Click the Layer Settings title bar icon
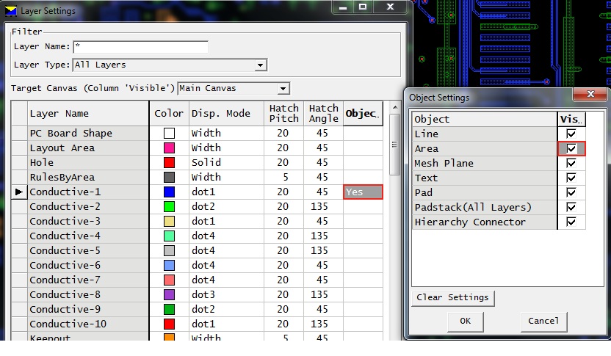The width and height of the screenshot is (611, 356). pos(10,10)
